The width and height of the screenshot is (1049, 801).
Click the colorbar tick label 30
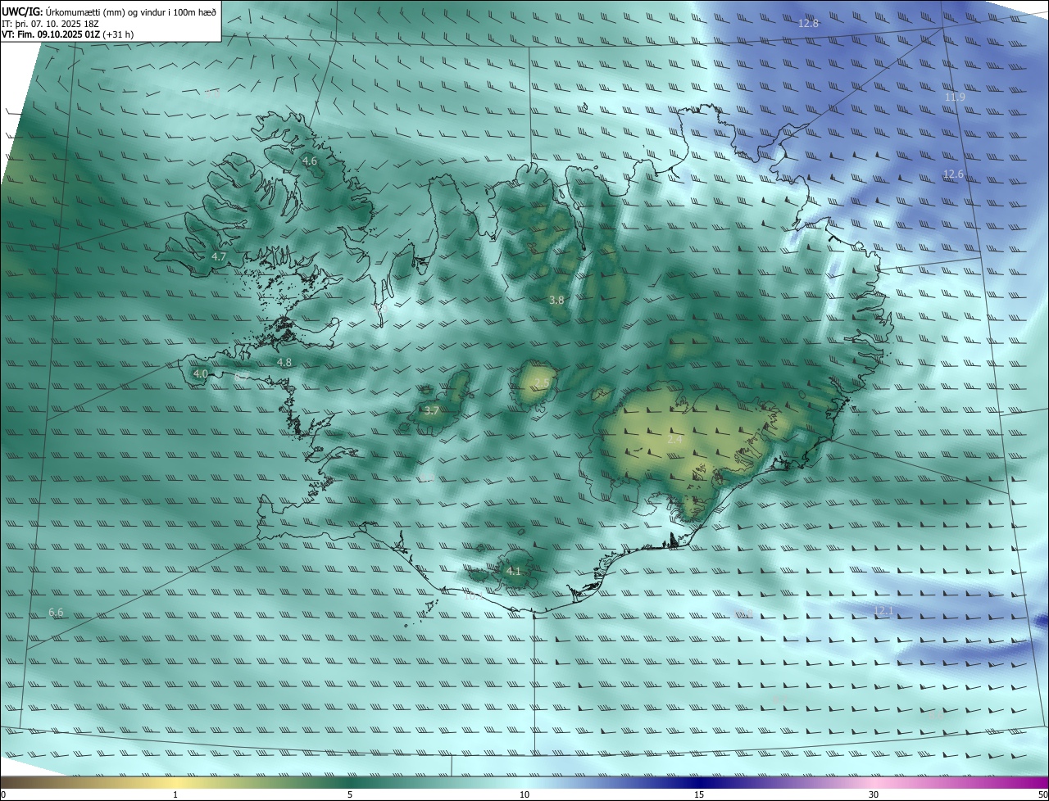[x=874, y=795]
